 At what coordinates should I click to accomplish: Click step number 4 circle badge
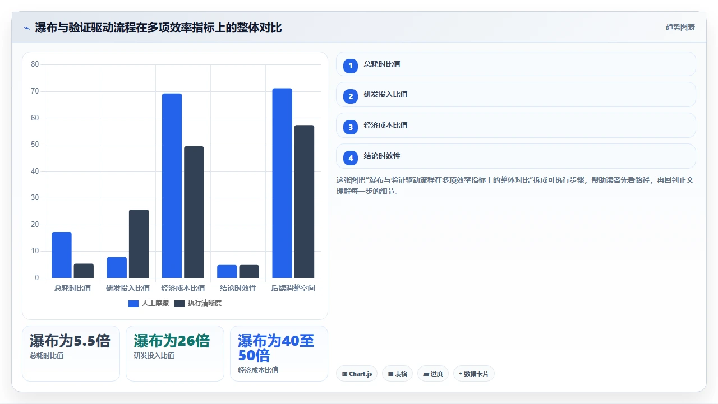pos(351,158)
